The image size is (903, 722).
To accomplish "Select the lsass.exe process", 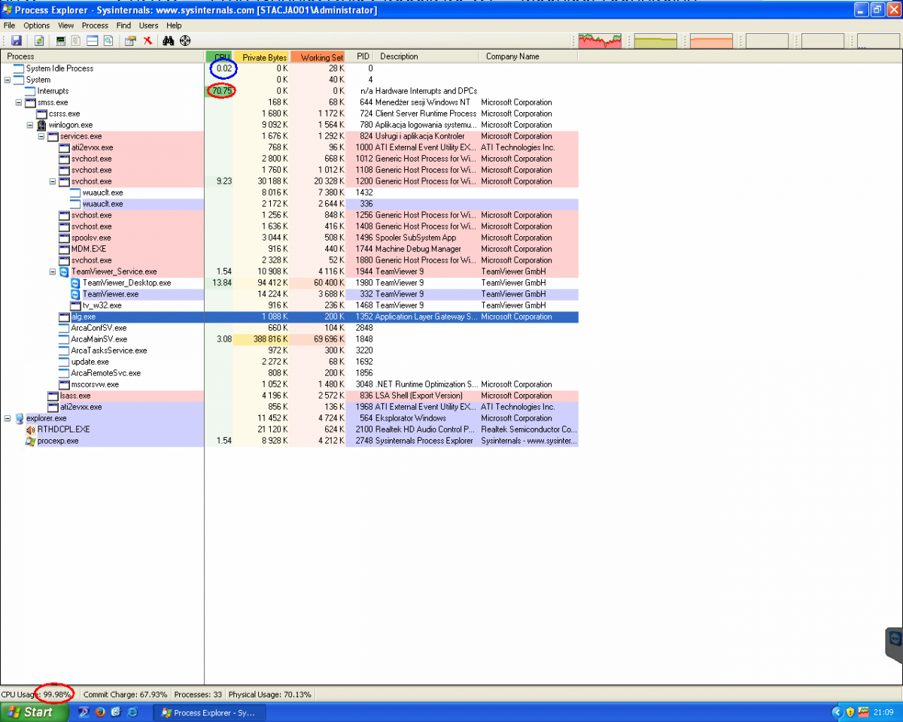I will click(x=75, y=396).
